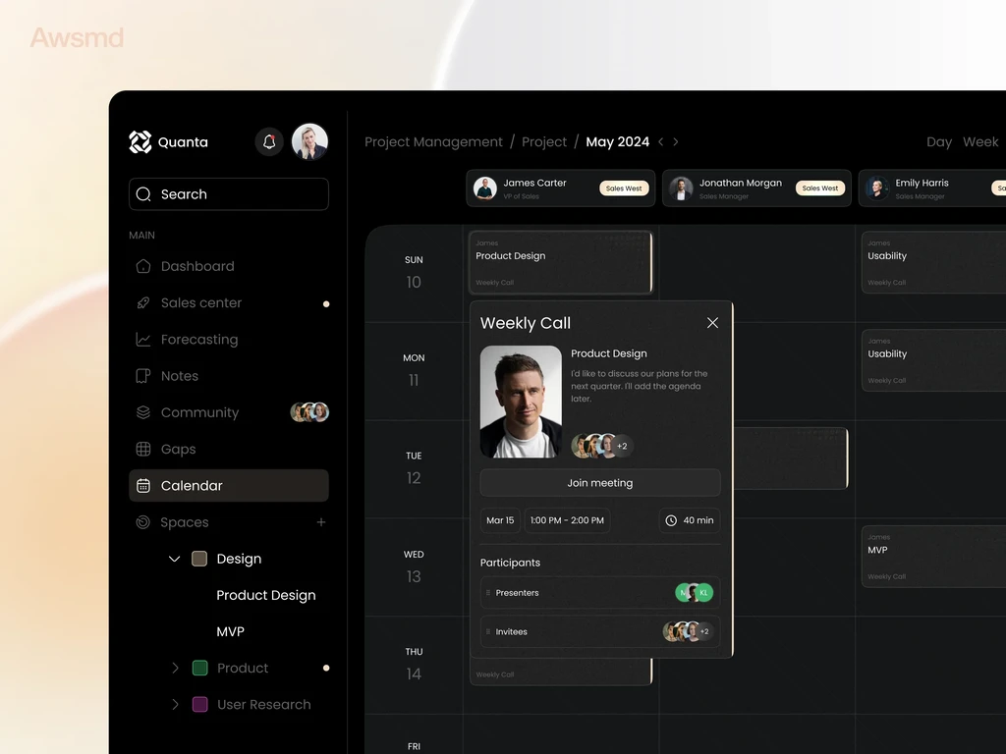Click the purple User Research color swatch
1006x754 pixels.
(200, 705)
